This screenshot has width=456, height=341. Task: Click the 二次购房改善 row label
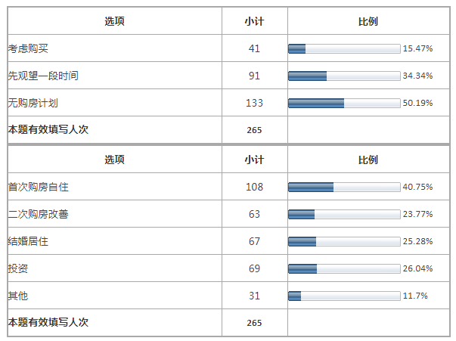38,215
